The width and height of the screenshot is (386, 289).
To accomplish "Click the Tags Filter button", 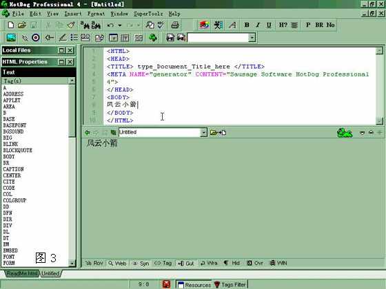I will pyautogui.click(x=230, y=285).
